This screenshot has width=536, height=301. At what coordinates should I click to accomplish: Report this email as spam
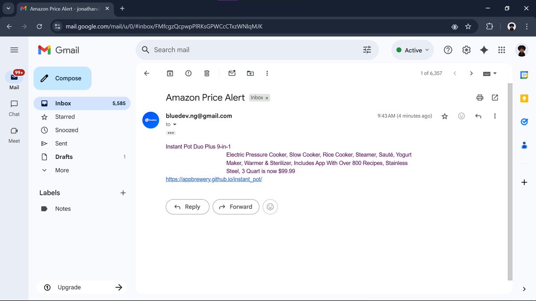coord(188,73)
